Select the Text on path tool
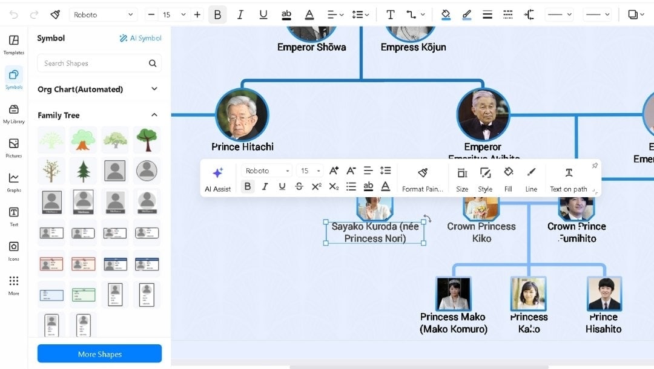 click(x=568, y=178)
